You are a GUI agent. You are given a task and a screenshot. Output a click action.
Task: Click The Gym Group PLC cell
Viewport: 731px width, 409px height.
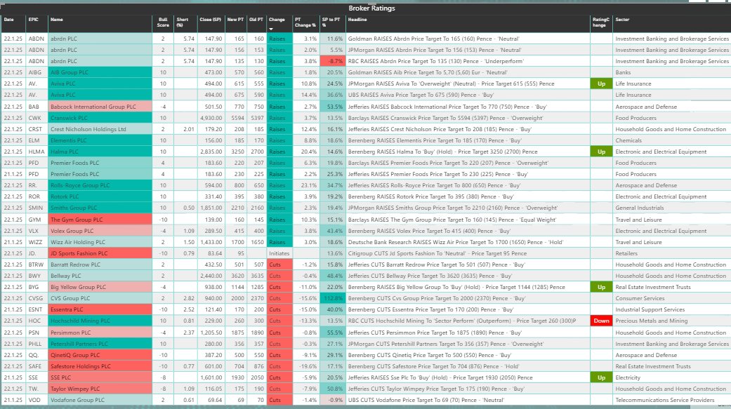click(100, 220)
